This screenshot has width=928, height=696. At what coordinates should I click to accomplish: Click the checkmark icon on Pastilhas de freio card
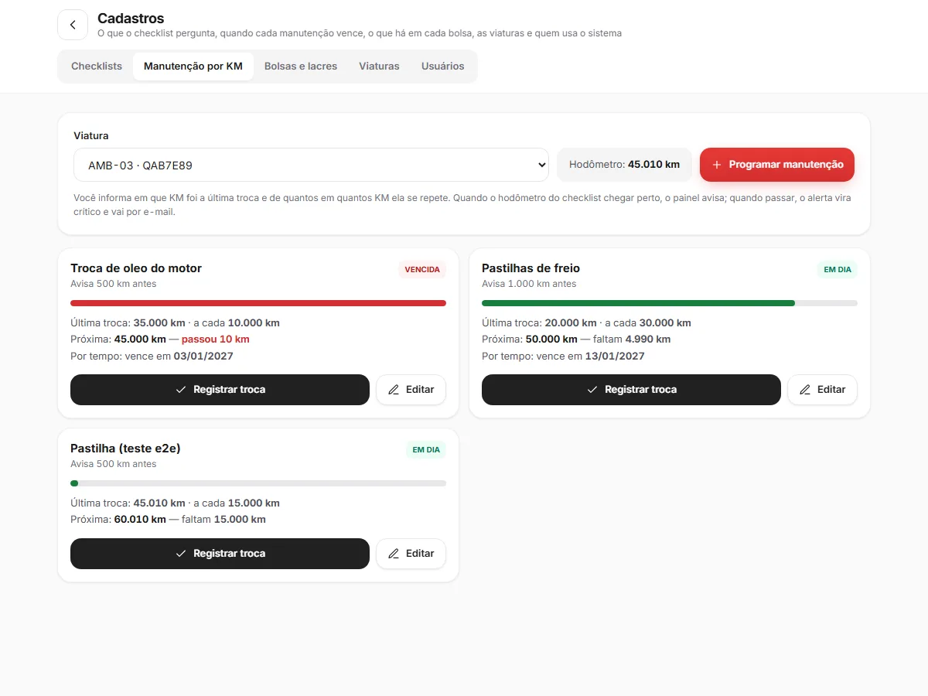pyautogui.click(x=592, y=390)
